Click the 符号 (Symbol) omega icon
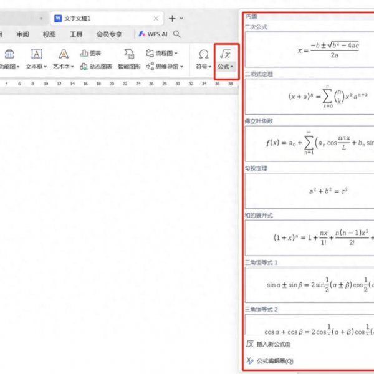374x374 pixels. 203,54
